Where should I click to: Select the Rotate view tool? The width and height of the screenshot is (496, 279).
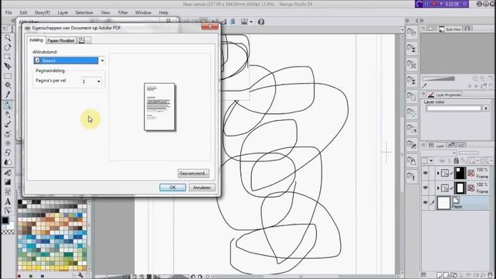(8, 47)
